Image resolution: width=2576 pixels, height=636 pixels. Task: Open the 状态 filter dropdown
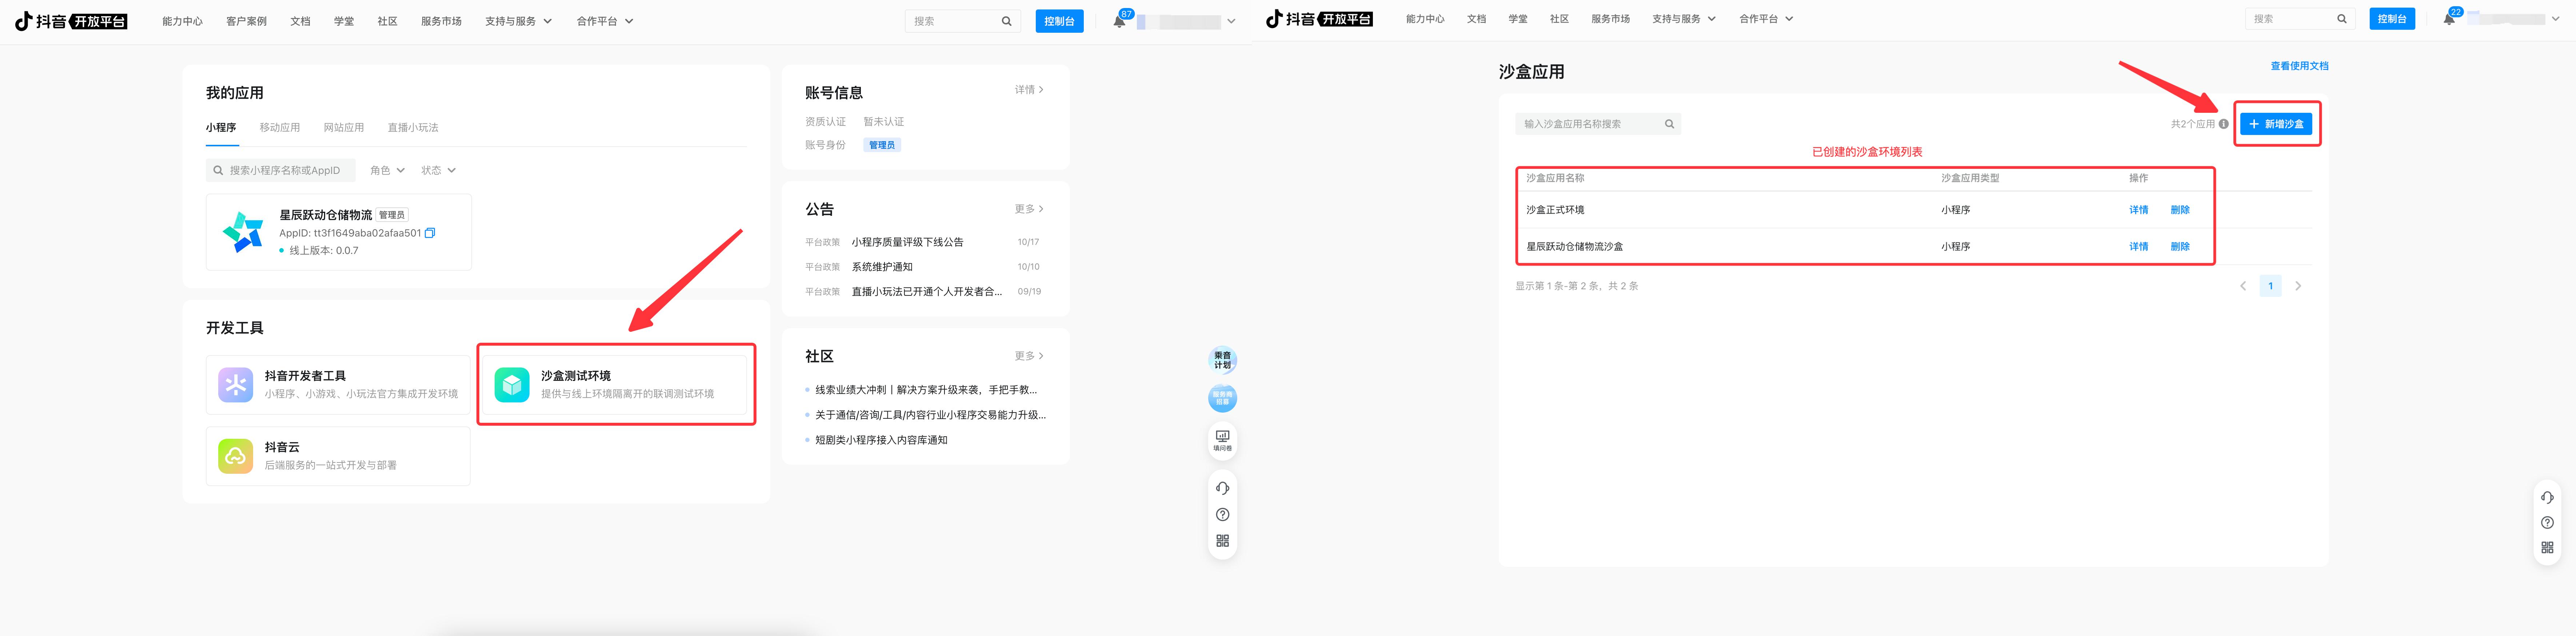438,170
